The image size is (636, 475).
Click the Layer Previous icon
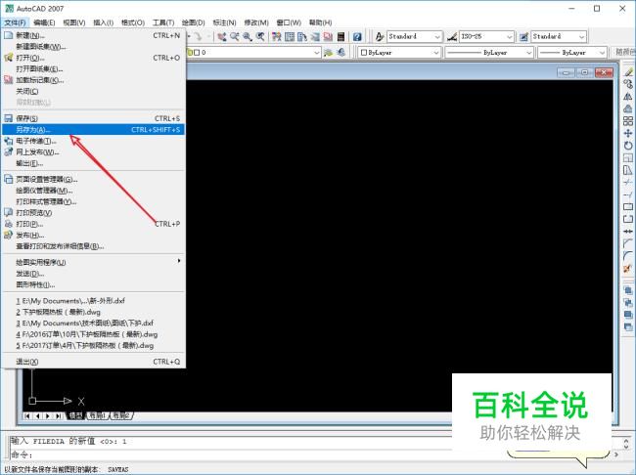click(341, 52)
